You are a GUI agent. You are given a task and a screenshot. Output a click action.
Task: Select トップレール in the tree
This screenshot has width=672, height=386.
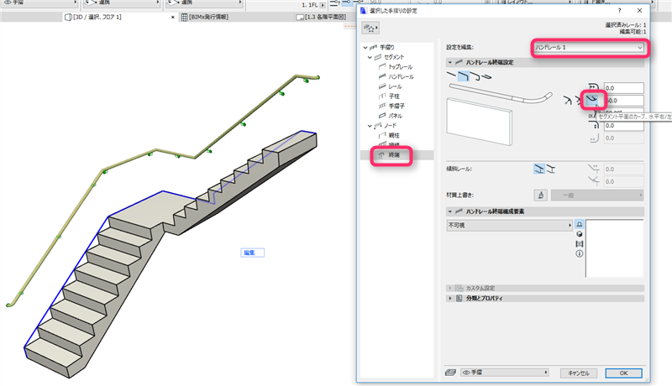pyautogui.click(x=401, y=67)
